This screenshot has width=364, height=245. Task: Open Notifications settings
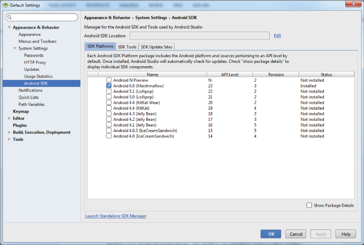31,90
